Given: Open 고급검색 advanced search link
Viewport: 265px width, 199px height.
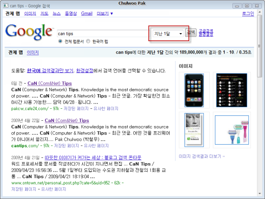Looking at the screenshot, I should click(x=206, y=31).
